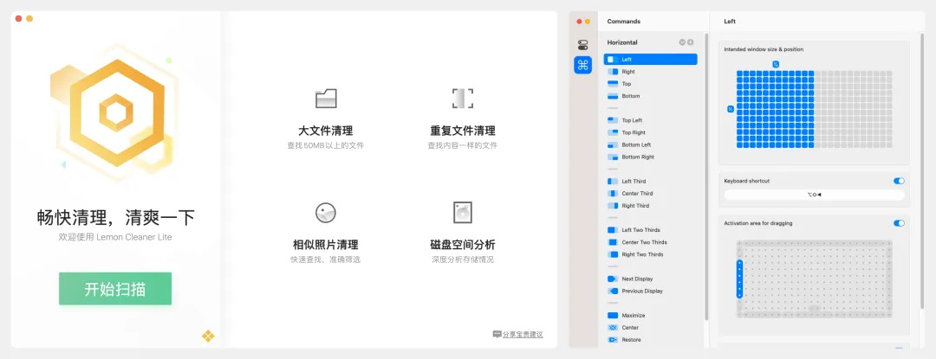Image resolution: width=936 pixels, height=359 pixels.
Task: Click the 磁盘空间分析 heading
Action: 463,245
